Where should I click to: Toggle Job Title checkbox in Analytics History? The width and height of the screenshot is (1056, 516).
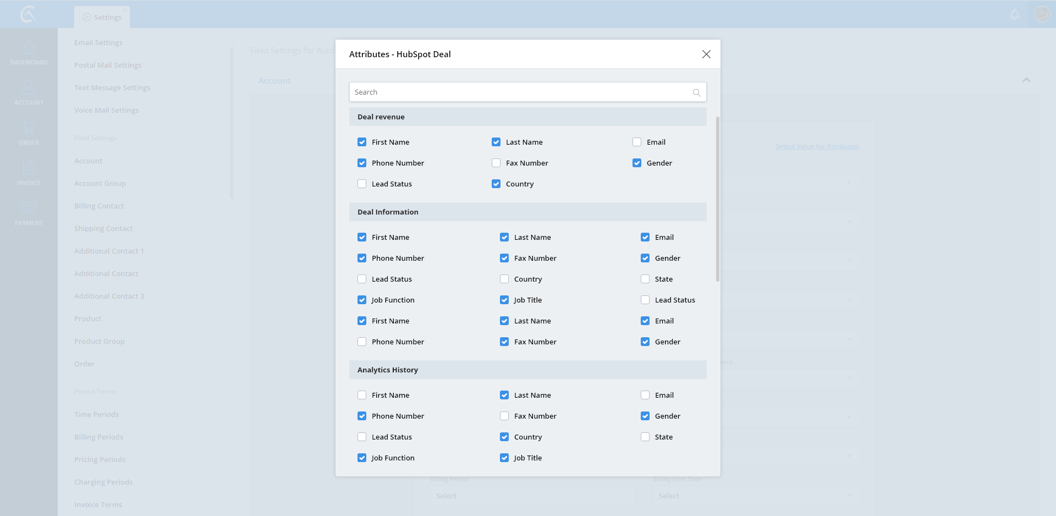click(504, 458)
